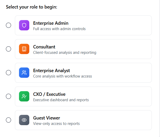Click "Core analysis with workflow access" description
160x137 pixels.
click(x=62, y=76)
